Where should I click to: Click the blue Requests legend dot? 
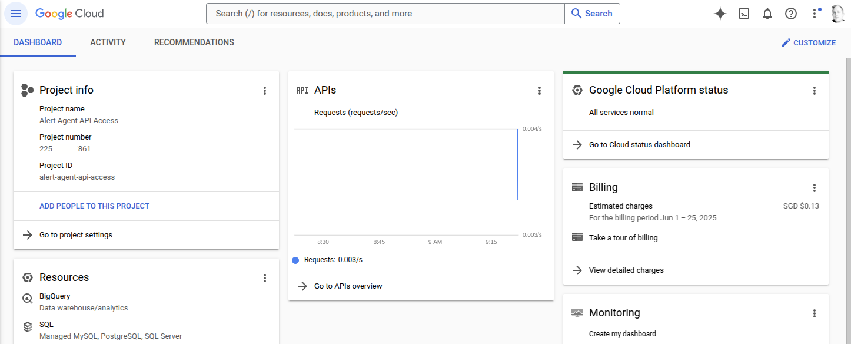pos(295,260)
